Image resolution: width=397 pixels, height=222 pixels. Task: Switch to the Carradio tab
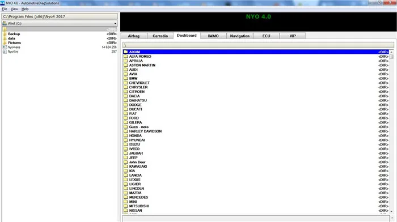click(161, 36)
